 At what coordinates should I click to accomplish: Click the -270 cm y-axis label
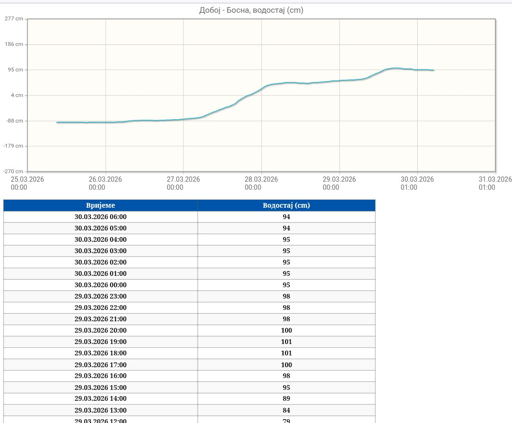13,171
